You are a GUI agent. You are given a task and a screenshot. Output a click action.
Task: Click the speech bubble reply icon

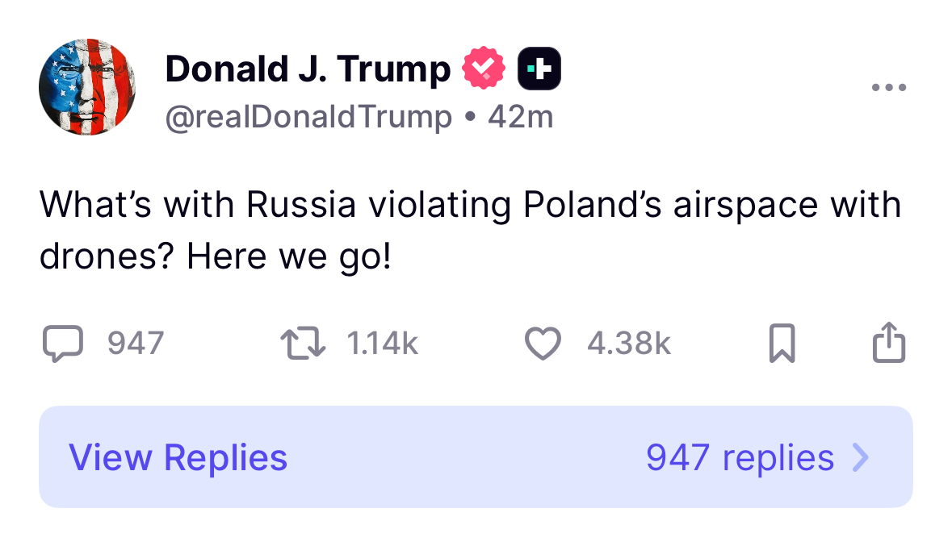point(62,344)
